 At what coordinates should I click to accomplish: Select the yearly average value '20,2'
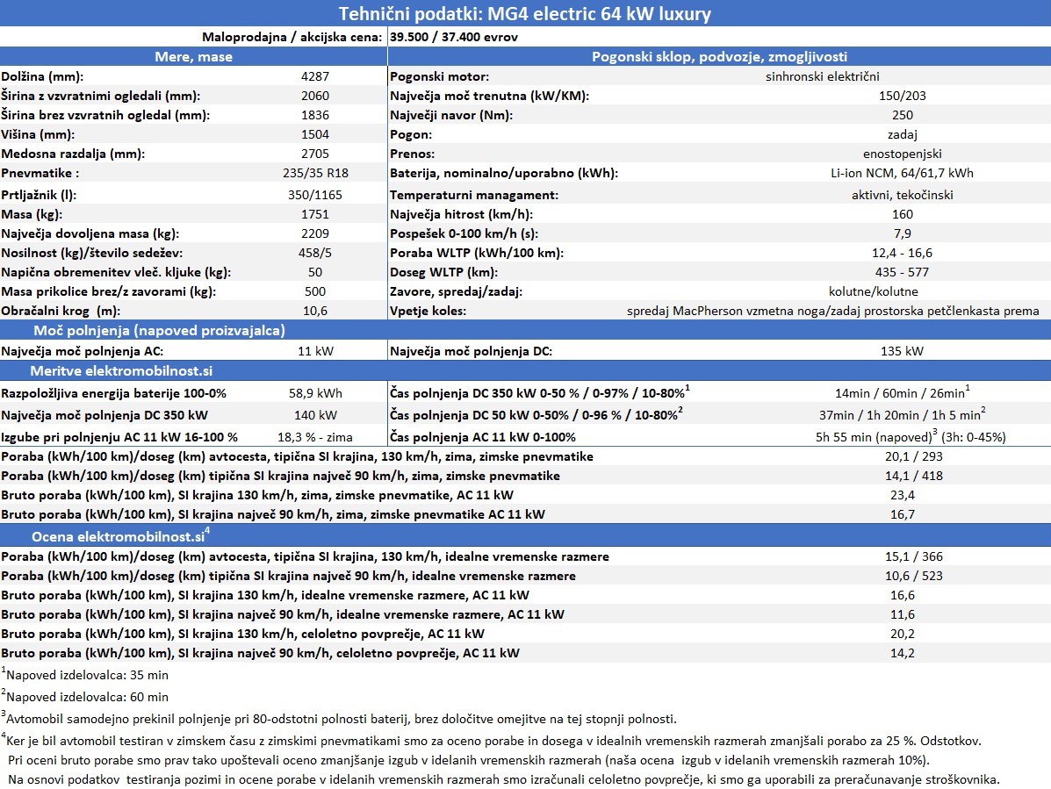tap(903, 635)
